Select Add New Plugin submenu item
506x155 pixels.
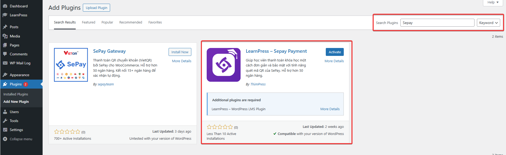click(x=16, y=101)
